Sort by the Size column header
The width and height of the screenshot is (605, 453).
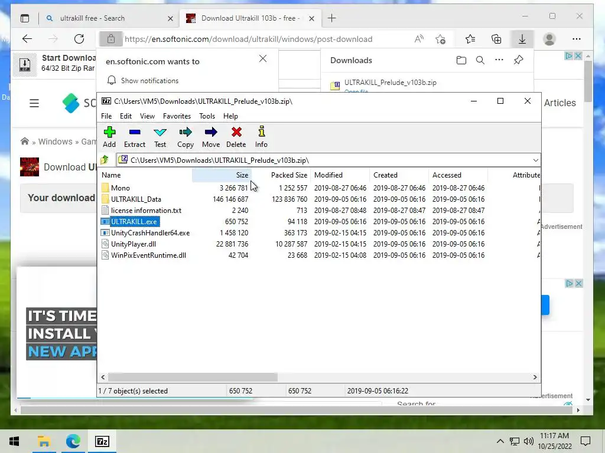(222, 175)
